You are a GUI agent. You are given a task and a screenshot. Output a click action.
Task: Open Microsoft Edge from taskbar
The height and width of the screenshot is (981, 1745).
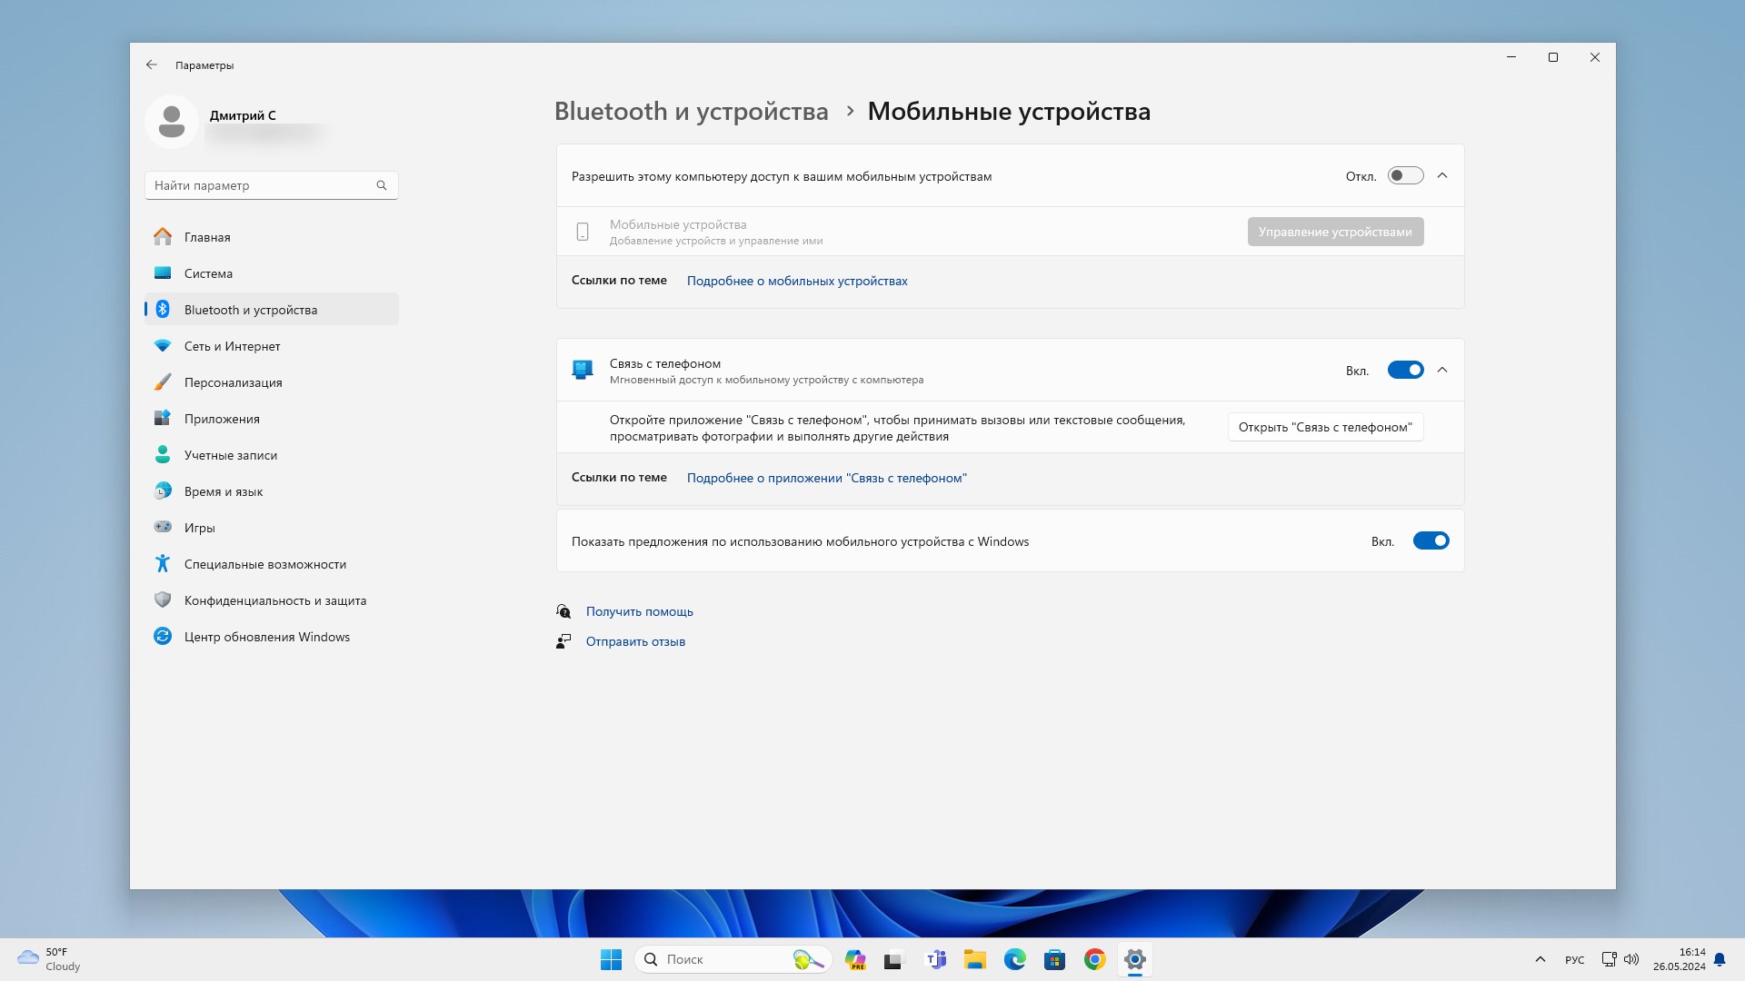point(1015,959)
